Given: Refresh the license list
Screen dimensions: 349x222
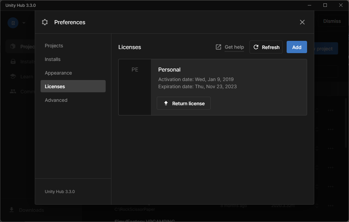Looking at the screenshot, I should click(266, 47).
